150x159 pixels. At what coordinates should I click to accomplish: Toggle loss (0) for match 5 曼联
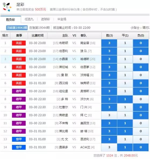[x=141, y=75]
